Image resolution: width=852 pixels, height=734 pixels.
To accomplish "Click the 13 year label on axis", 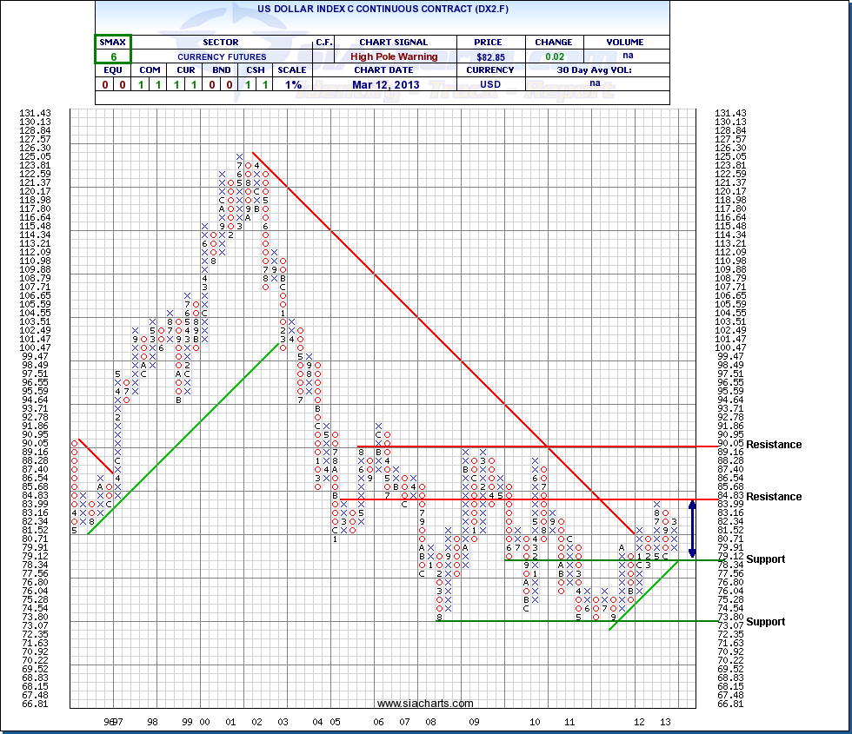I will 666,722.
